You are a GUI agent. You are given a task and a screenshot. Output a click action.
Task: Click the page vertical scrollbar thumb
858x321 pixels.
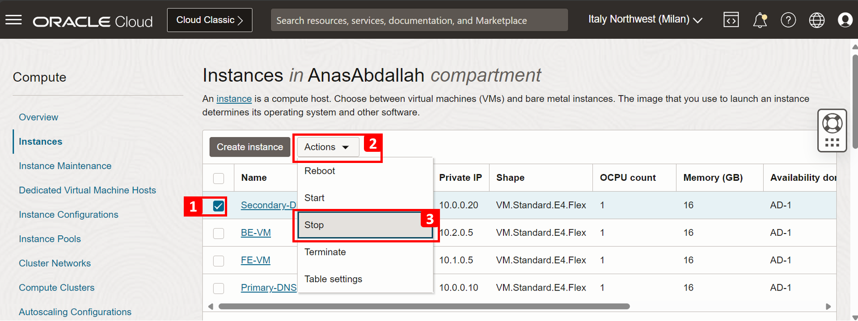[x=855, y=101]
